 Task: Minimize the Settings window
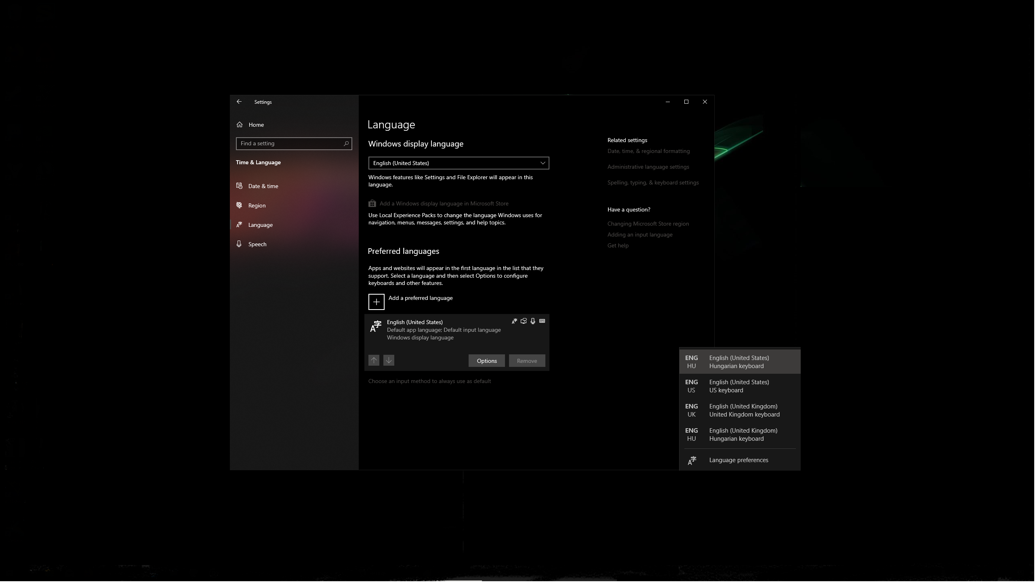pos(668,102)
